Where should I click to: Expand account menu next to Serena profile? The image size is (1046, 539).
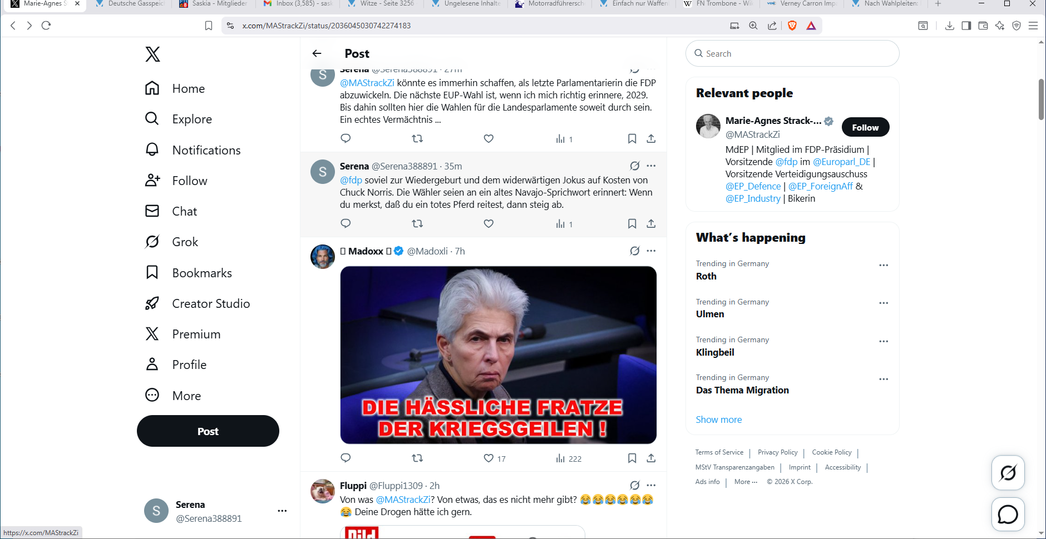pyautogui.click(x=282, y=511)
